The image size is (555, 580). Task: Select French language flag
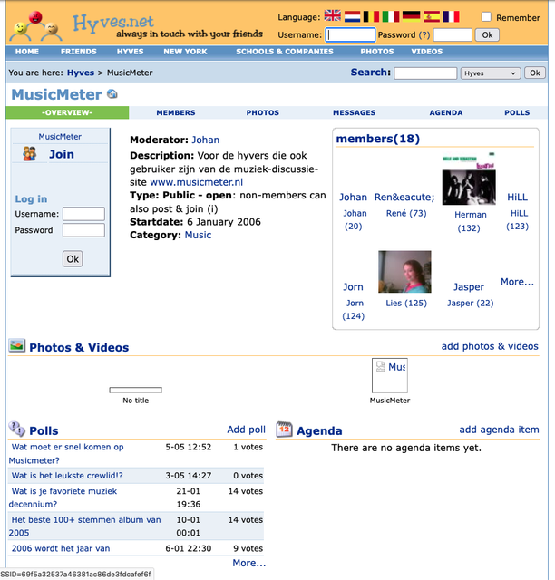[451, 16]
